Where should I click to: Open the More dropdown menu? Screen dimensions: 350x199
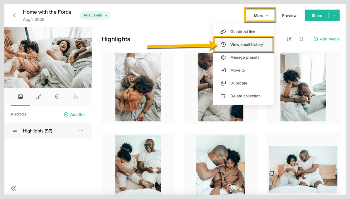pos(260,16)
